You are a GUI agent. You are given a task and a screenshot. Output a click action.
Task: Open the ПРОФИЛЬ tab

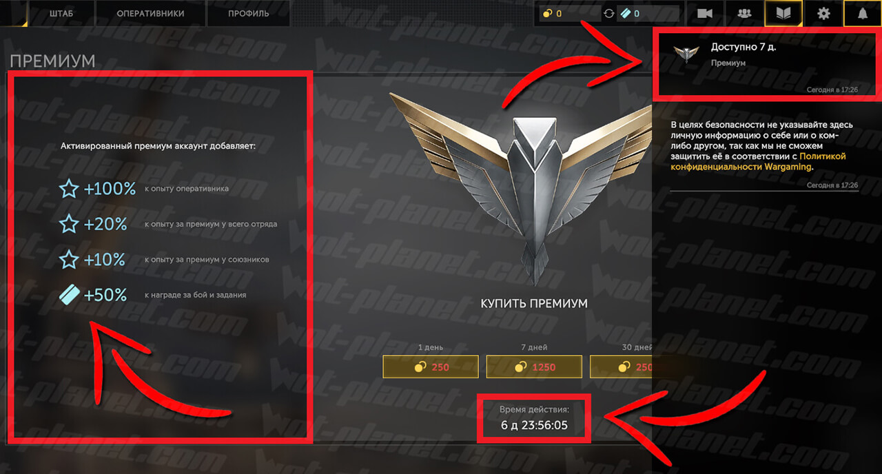click(x=249, y=13)
